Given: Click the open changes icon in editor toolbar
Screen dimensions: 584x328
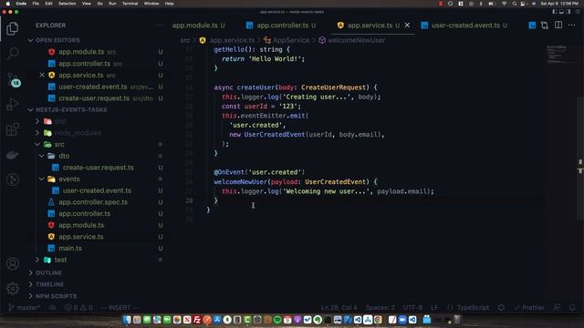Looking at the screenshot, I should pyautogui.click(x=545, y=25).
